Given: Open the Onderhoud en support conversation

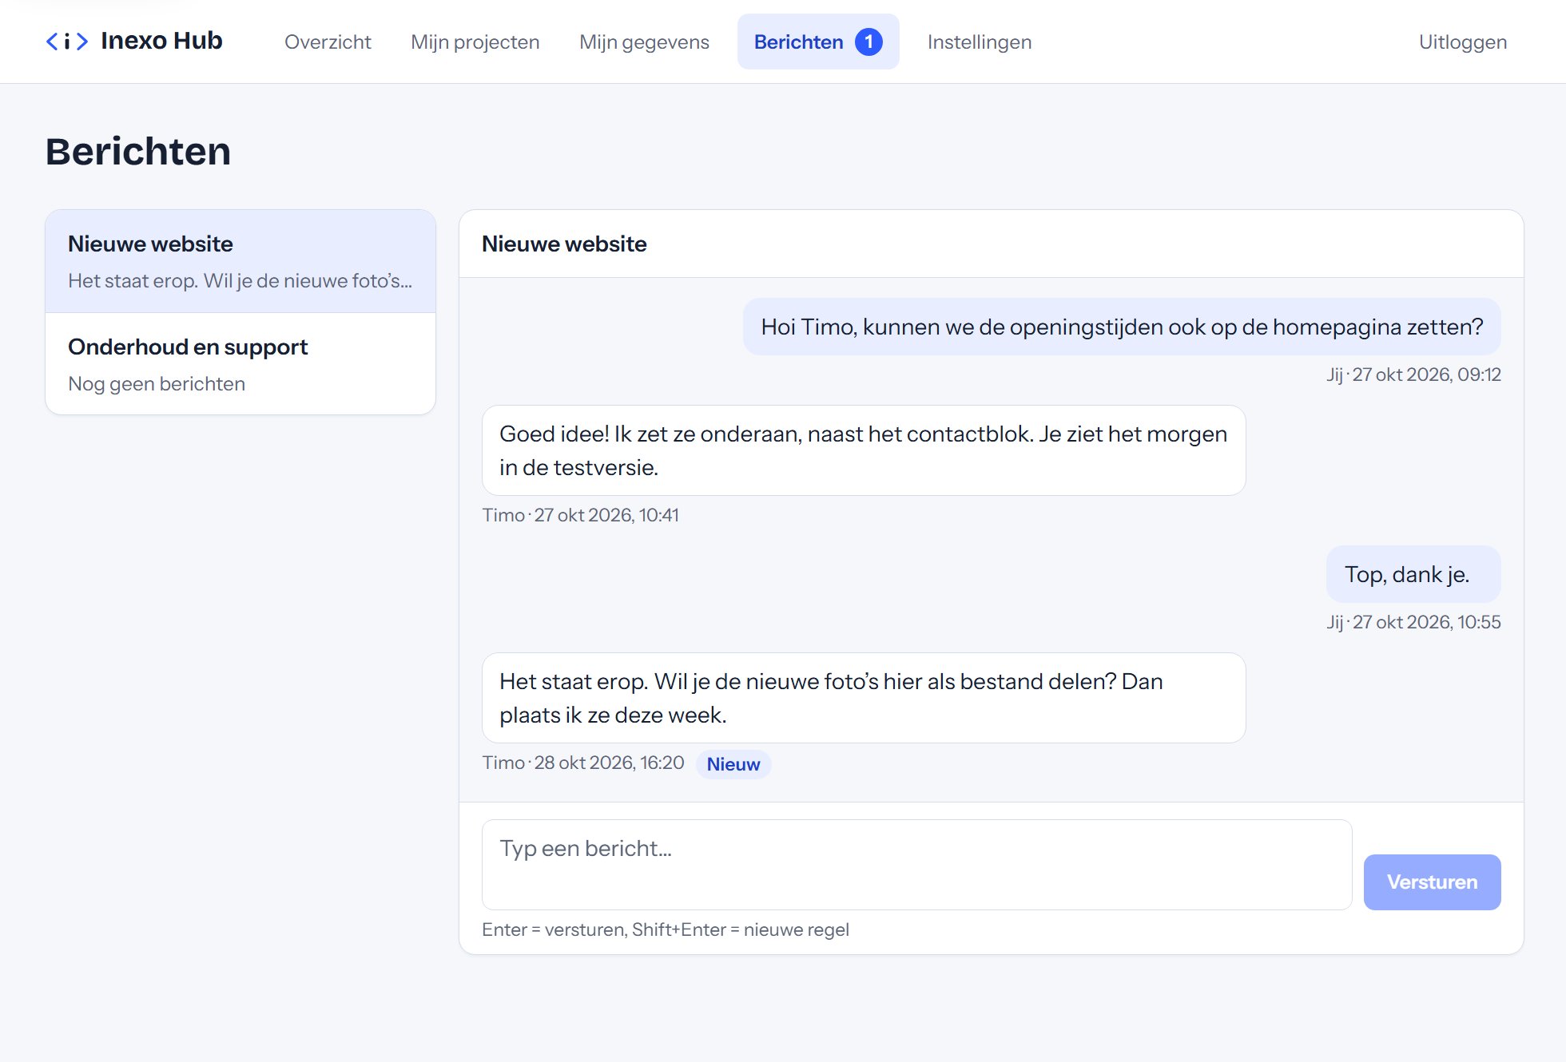Looking at the screenshot, I should (240, 364).
